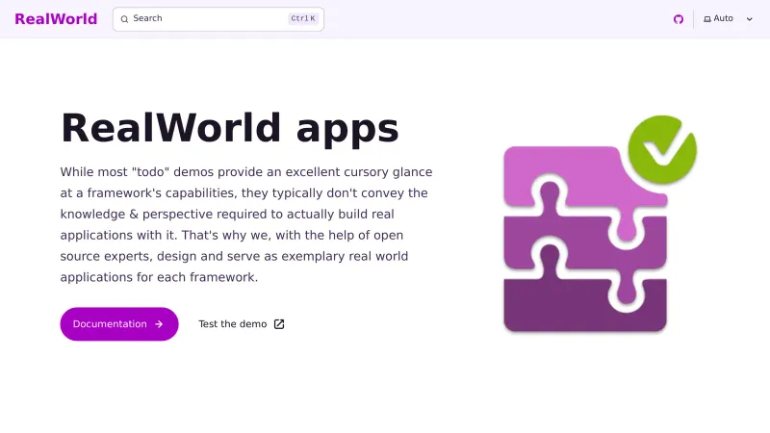Click the Ctrl K shortcut badge
Viewport: 770px width, 433px height.
coord(302,19)
